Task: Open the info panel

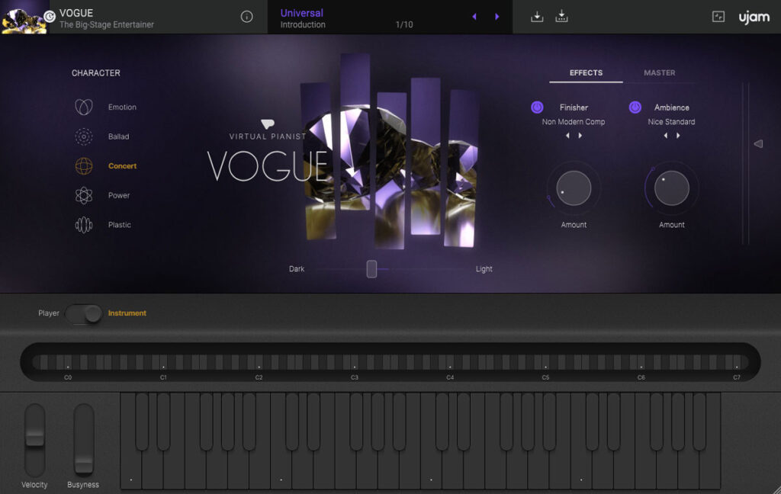Action: pos(246,15)
